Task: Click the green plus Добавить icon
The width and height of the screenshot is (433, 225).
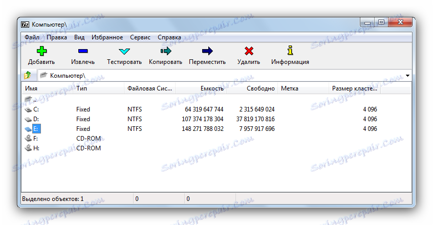Action: (41, 51)
